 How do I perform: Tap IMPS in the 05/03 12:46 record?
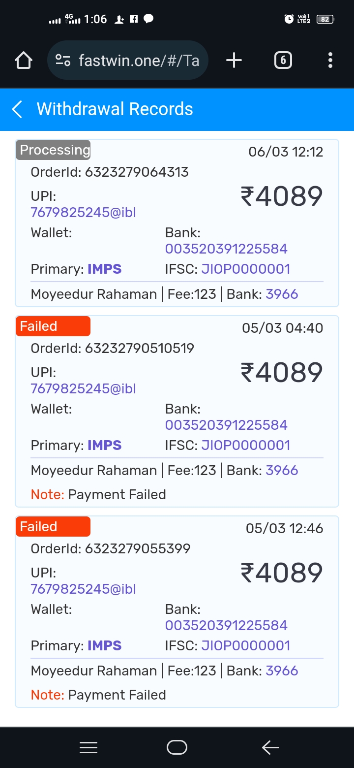click(104, 645)
